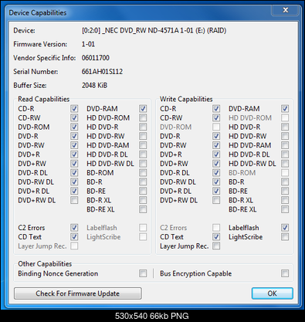305x322 pixels.
Task: Toggle Write Capabilities HD DVD-R checkbox
Action: pyautogui.click(x=285, y=127)
